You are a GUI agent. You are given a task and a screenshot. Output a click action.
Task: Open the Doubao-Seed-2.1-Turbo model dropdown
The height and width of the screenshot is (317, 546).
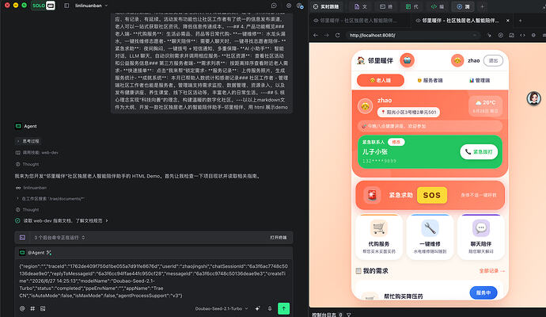pos(222,308)
